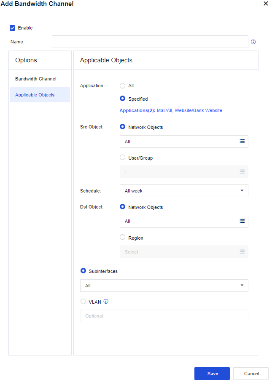
Task: Select Subinterfaces radio button
Action: click(83, 271)
